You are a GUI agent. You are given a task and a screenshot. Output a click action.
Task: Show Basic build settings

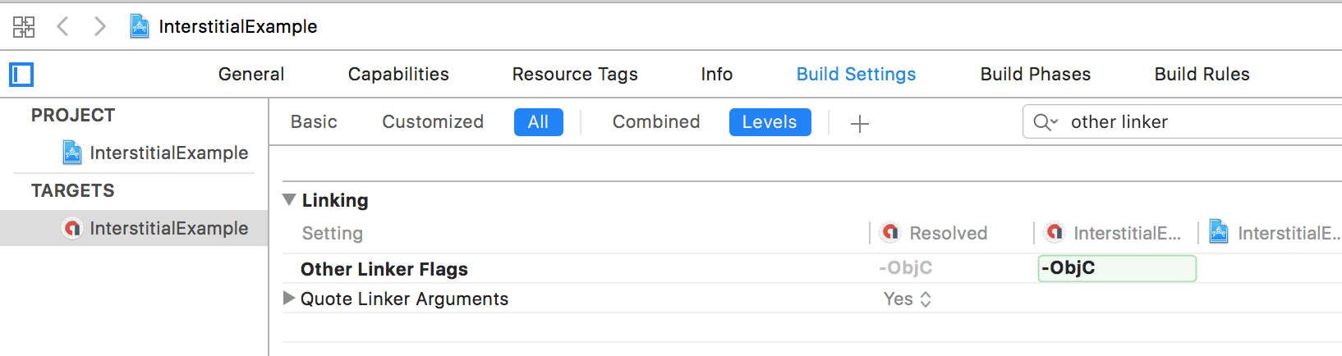pyautogui.click(x=314, y=122)
